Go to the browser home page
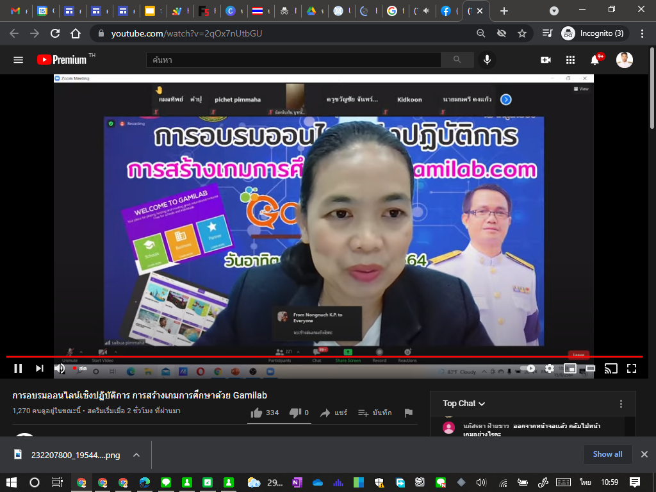Image resolution: width=656 pixels, height=492 pixels. coord(76,33)
